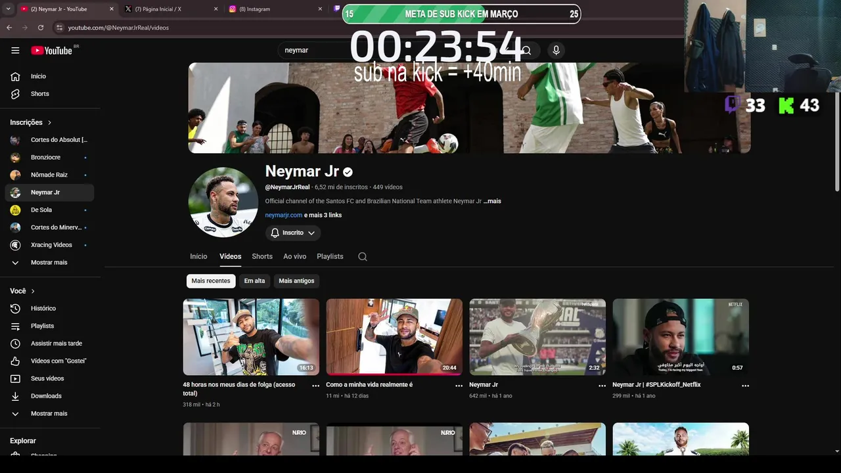
Task: Select the Mais antigos filter chip
Action: (296, 281)
